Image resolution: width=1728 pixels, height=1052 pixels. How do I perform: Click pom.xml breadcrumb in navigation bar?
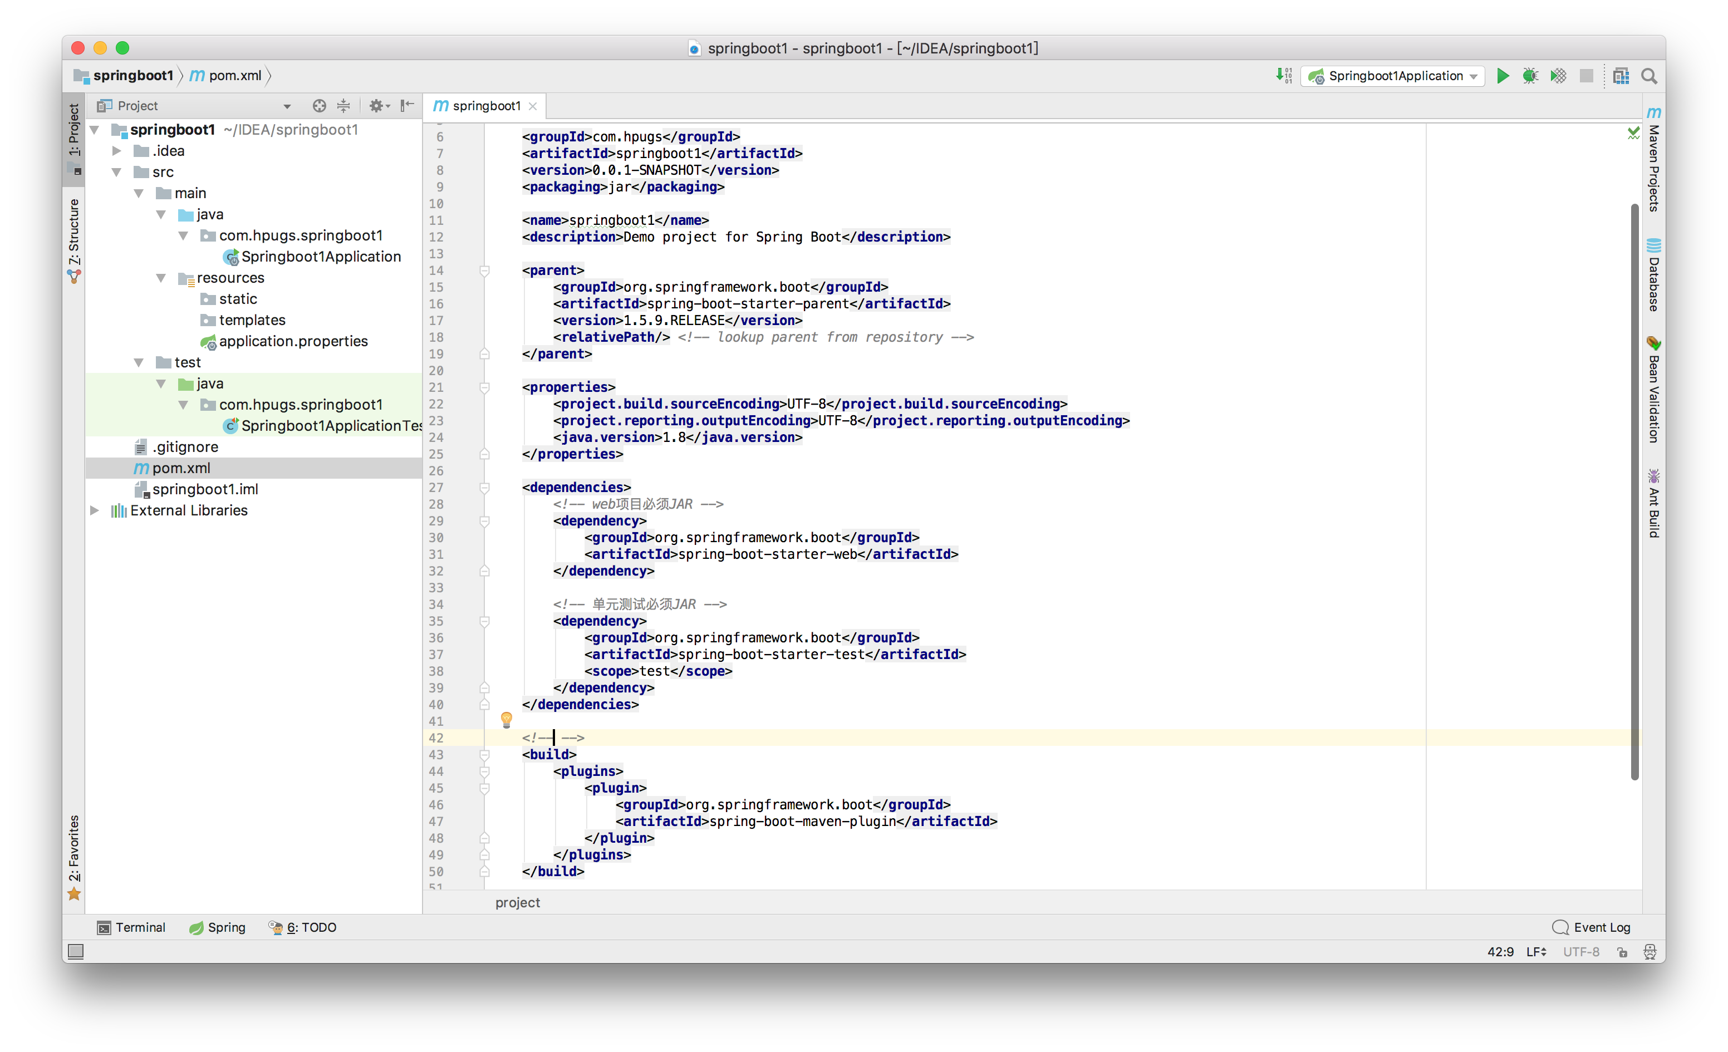[x=227, y=76]
